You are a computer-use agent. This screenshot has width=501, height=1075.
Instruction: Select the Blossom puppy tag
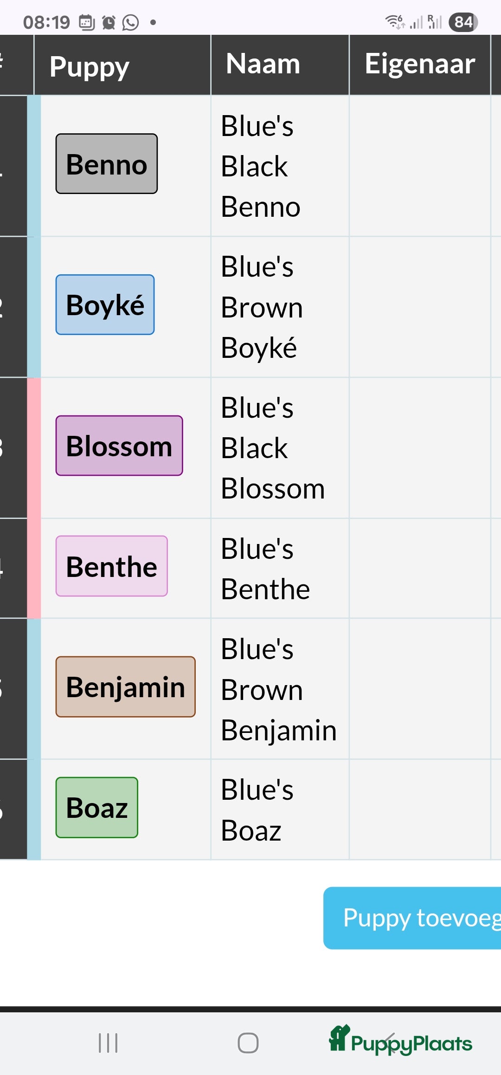(119, 446)
